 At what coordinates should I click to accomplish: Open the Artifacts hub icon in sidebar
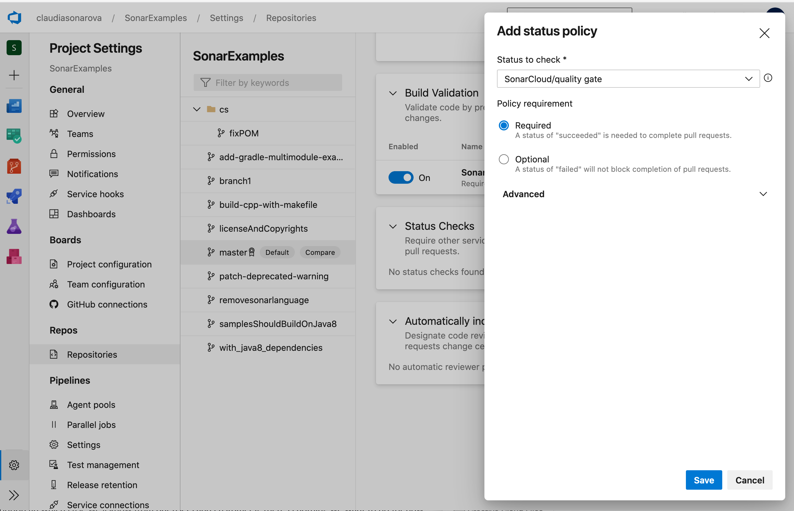pyautogui.click(x=14, y=256)
